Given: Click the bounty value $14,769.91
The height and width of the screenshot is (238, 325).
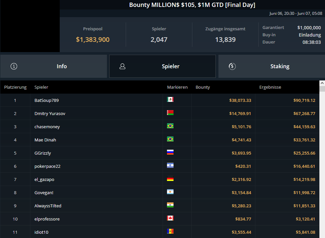Looking at the screenshot, I should pyautogui.click(x=240, y=113).
